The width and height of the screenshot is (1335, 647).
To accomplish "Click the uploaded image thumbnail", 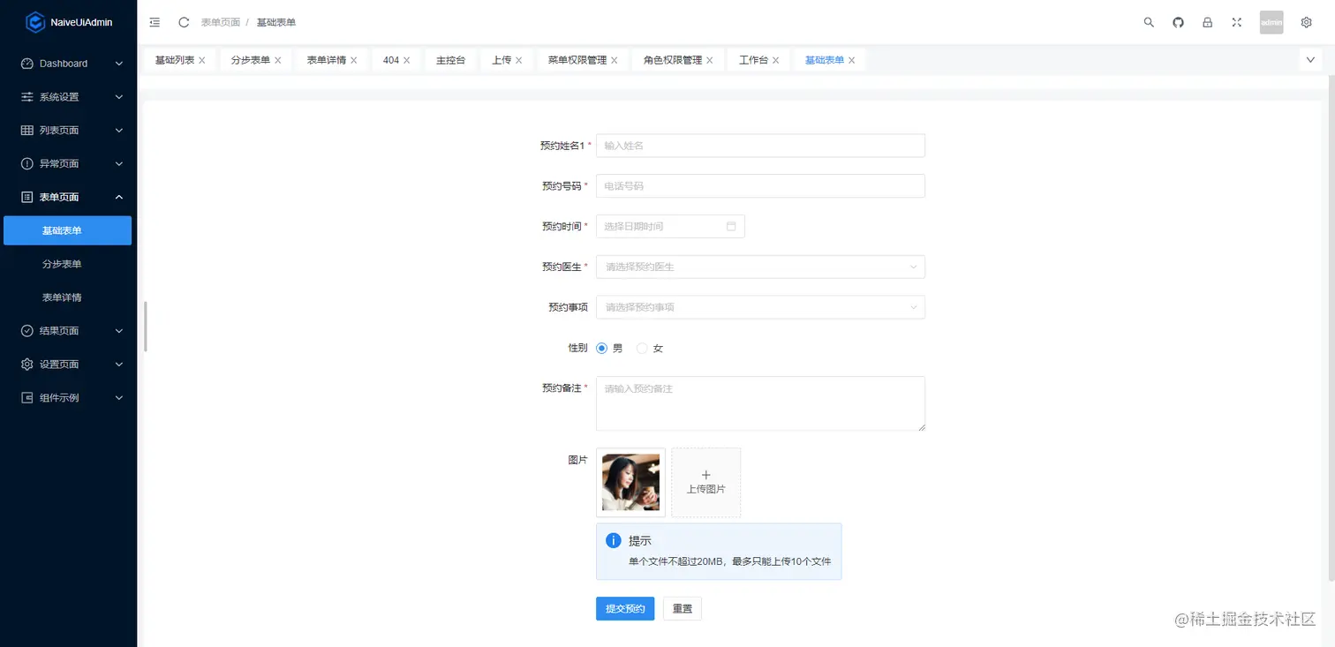I will 630,482.
